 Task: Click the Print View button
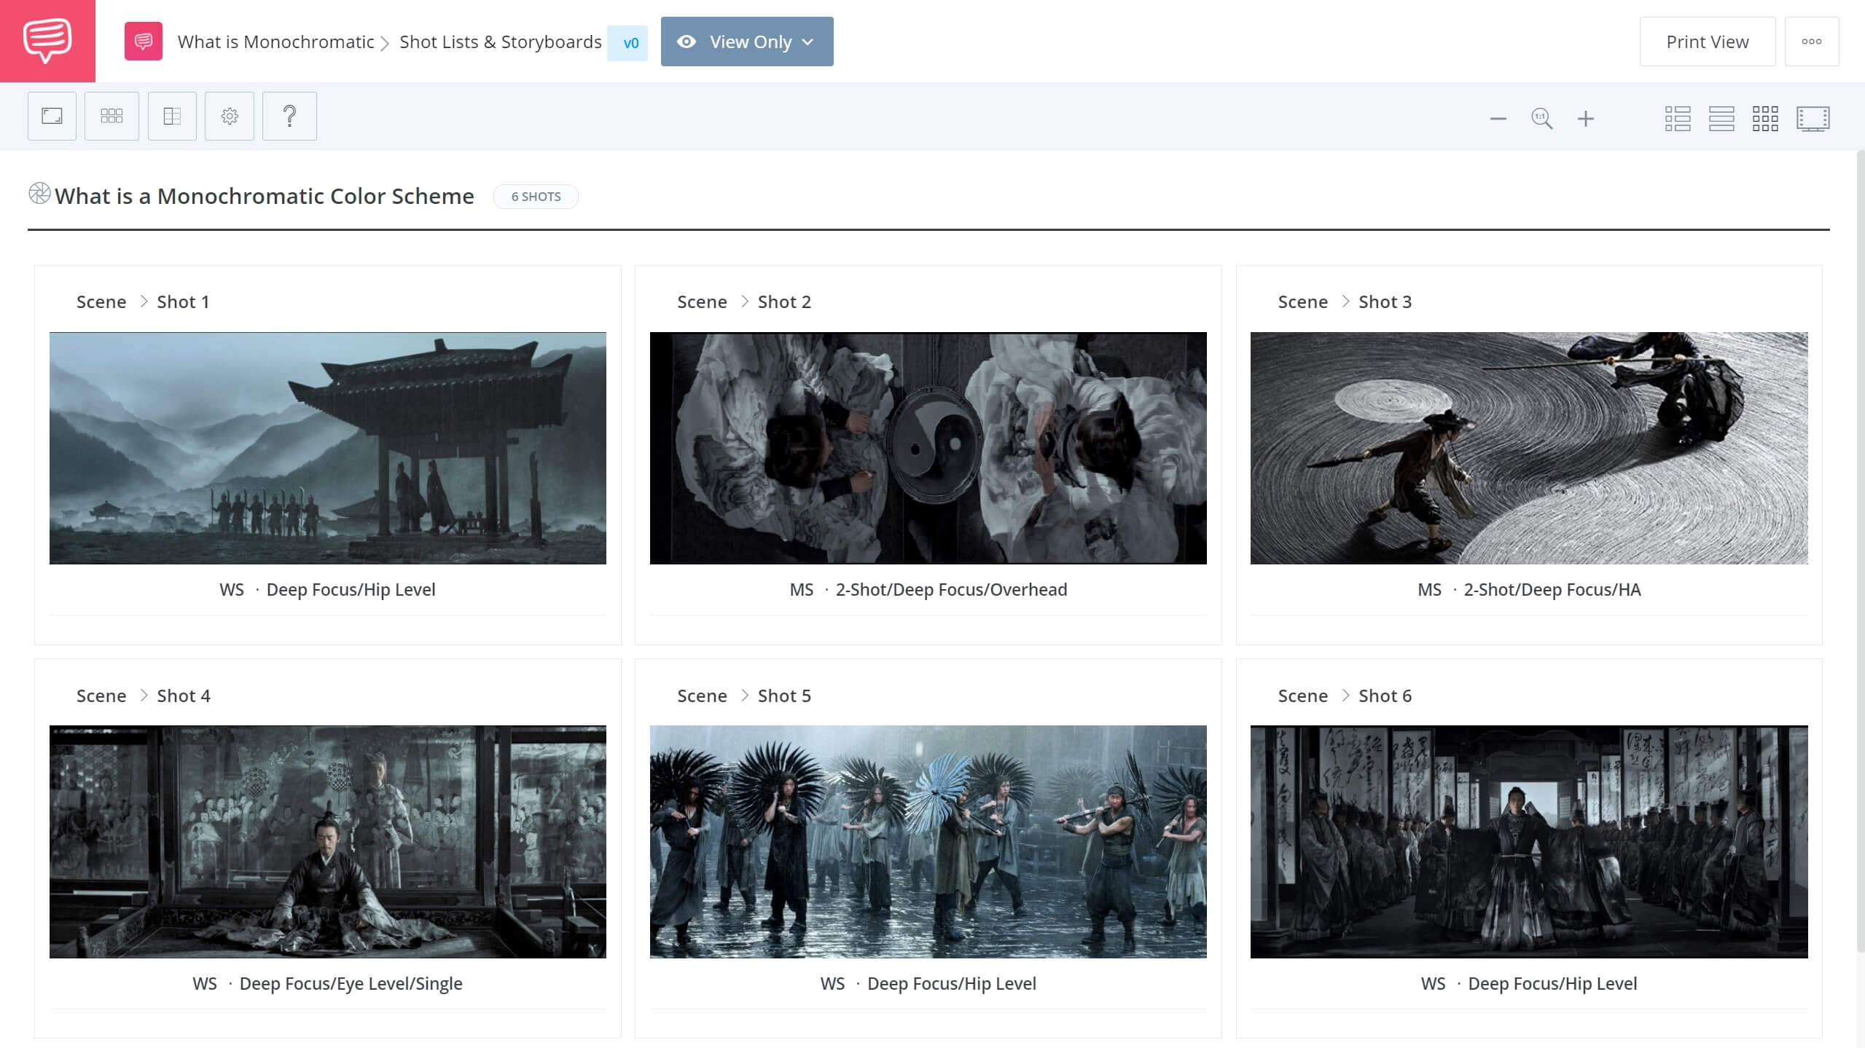[1707, 42]
